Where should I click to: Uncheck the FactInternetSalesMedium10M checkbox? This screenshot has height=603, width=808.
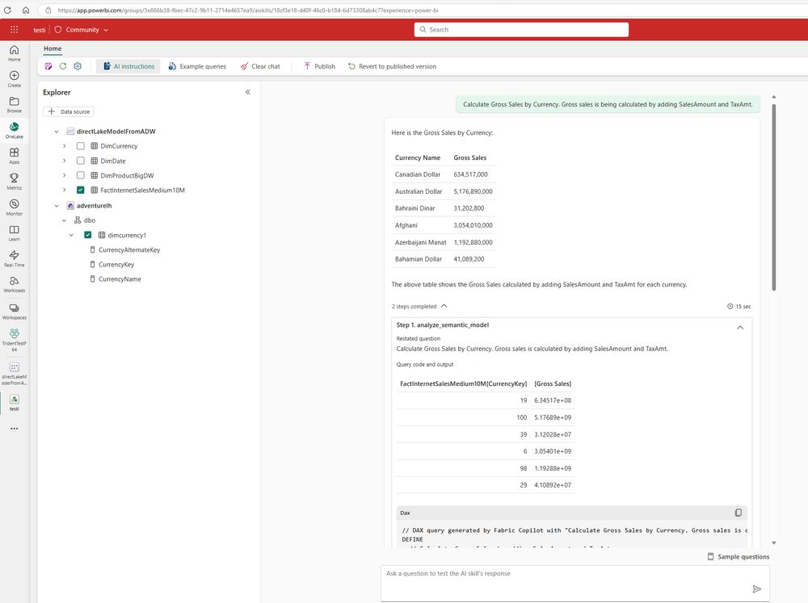(80, 190)
